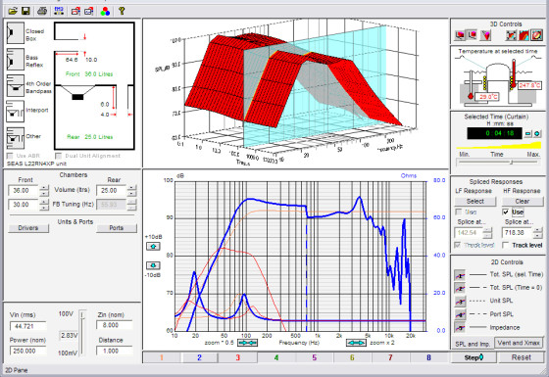Adjust Front volume 36.00 spinner arrows
The width and height of the screenshot is (549, 377).
coord(44,191)
